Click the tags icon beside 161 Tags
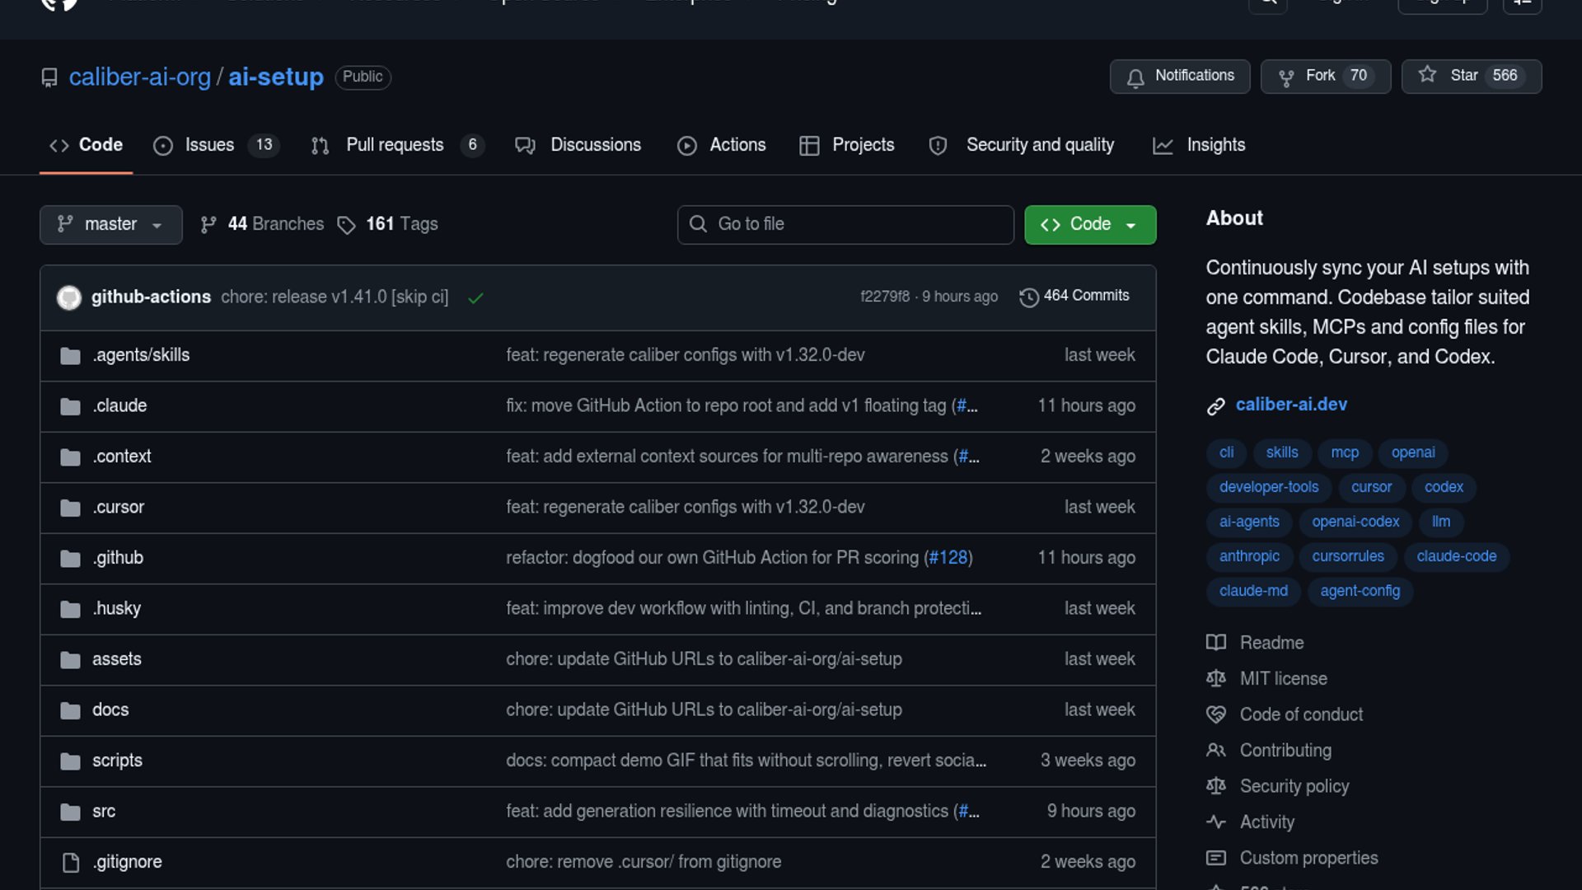The height and width of the screenshot is (890, 1582). point(346,225)
